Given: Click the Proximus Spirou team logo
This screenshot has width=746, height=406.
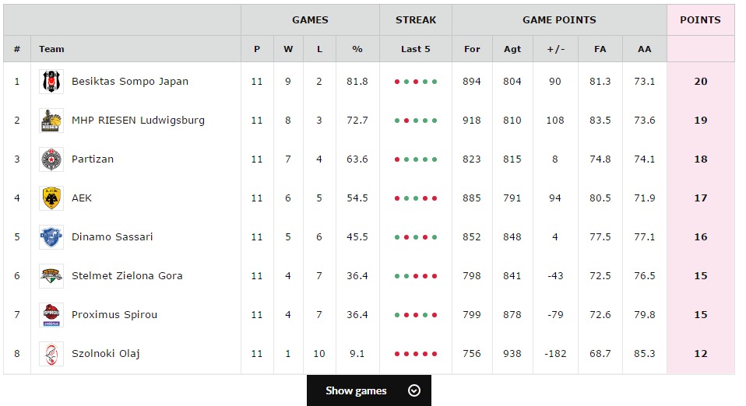Looking at the screenshot, I should 51,315.
